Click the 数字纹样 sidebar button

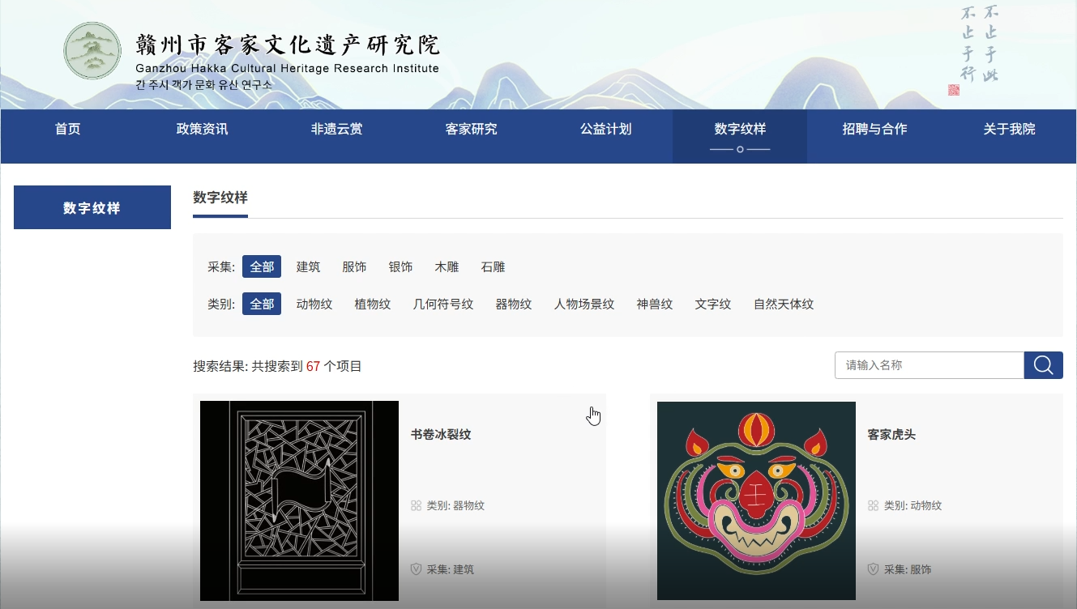coord(92,207)
